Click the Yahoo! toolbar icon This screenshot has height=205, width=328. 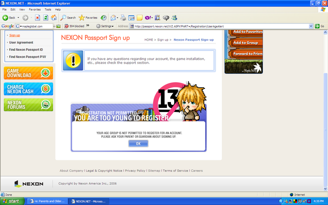coord(148,18)
